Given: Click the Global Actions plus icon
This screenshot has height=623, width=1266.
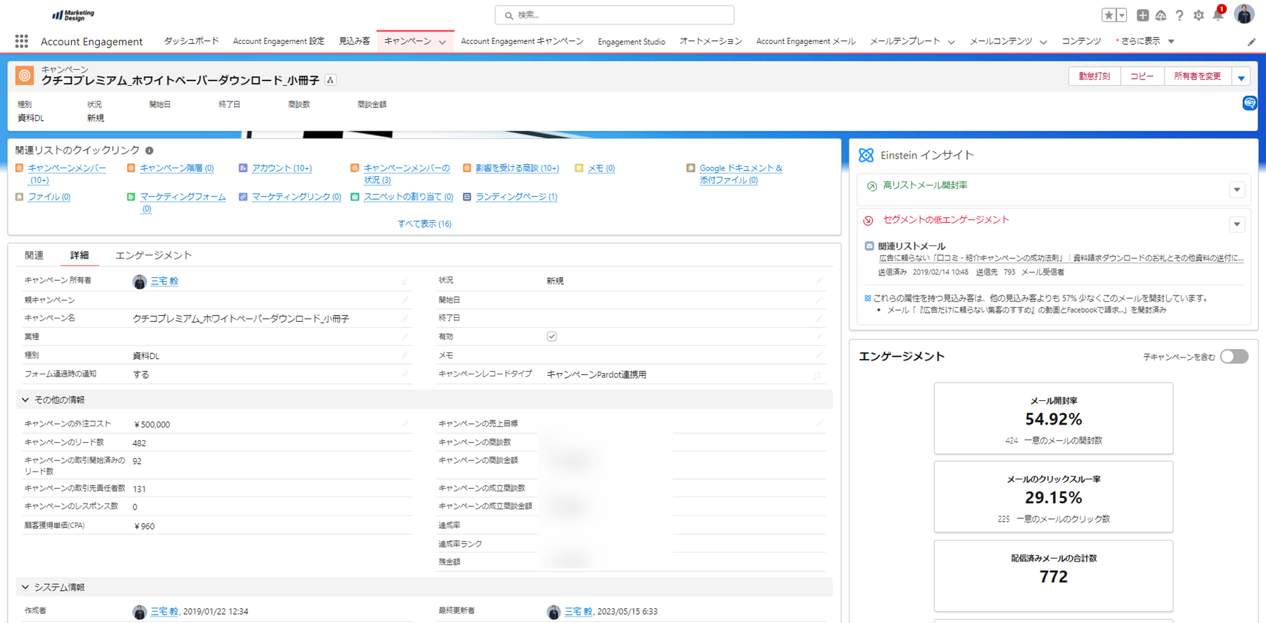Looking at the screenshot, I should [1142, 15].
